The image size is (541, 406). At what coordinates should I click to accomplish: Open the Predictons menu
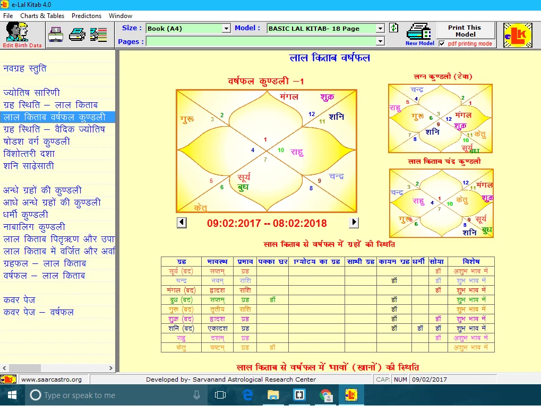(87, 16)
